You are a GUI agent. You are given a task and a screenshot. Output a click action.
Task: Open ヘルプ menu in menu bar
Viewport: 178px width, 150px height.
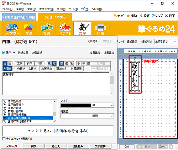97,9
